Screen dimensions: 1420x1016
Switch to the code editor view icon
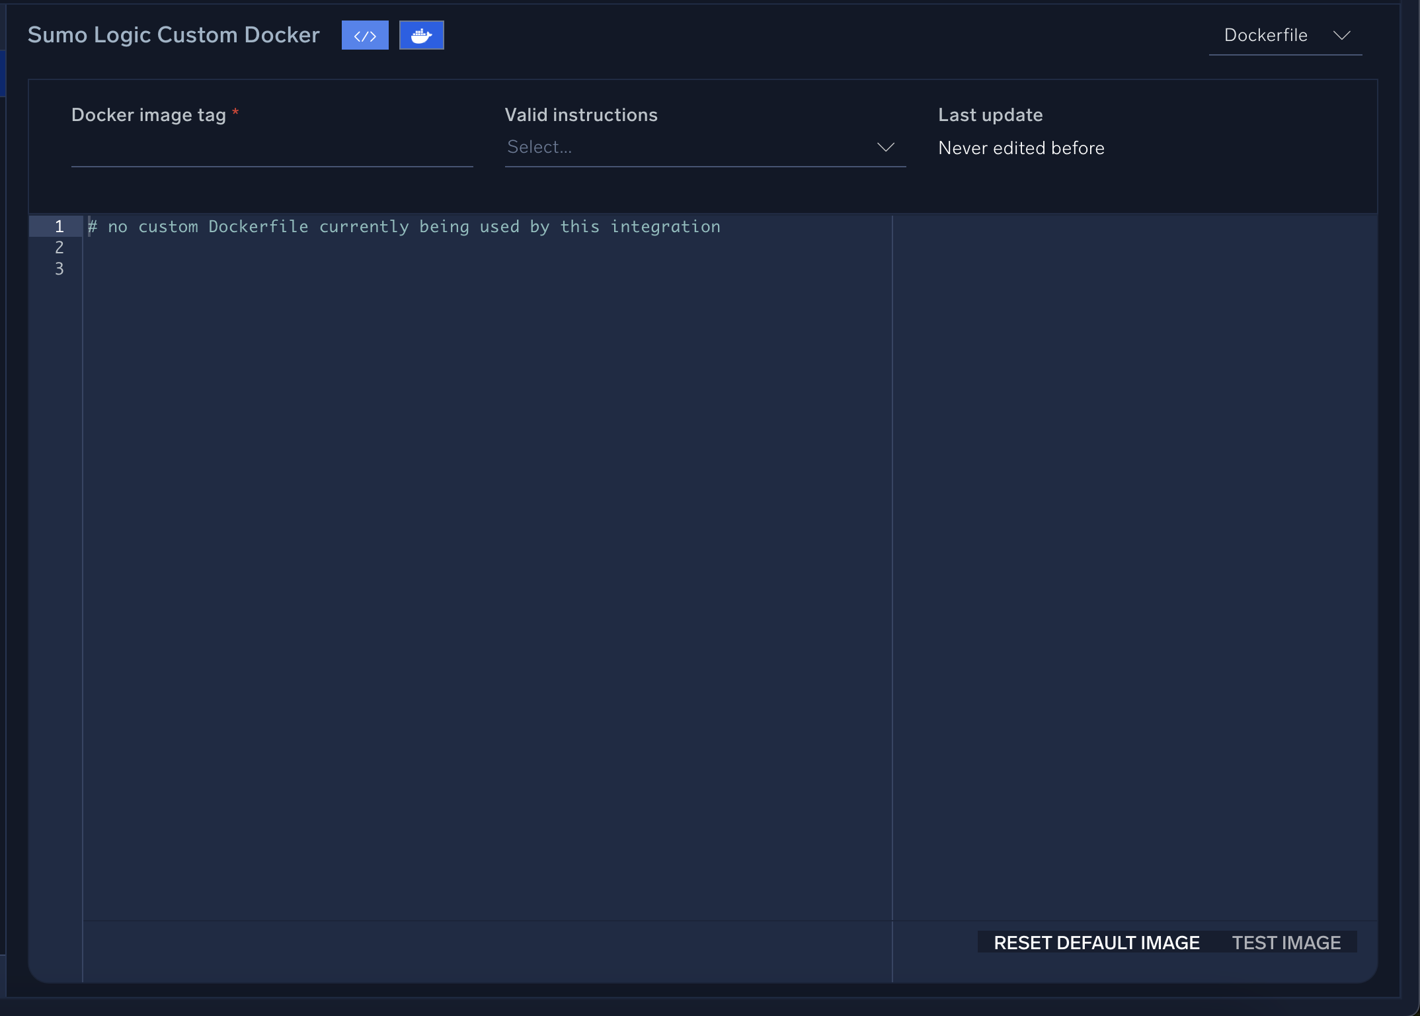(365, 36)
